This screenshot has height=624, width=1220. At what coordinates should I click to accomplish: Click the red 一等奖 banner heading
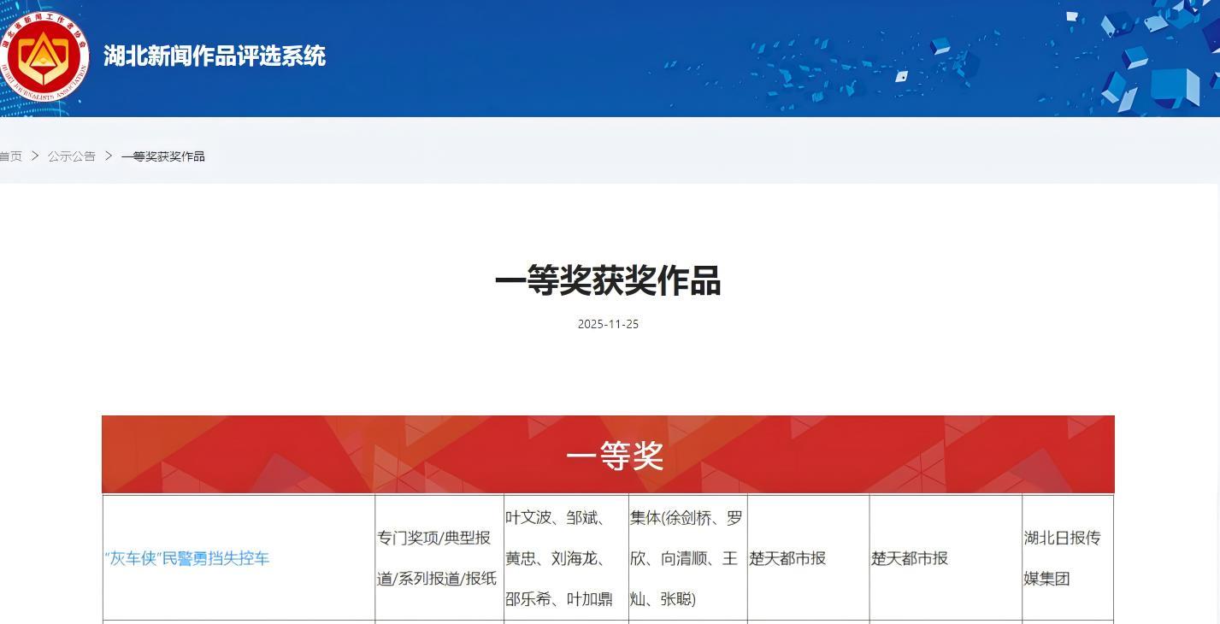tap(614, 456)
